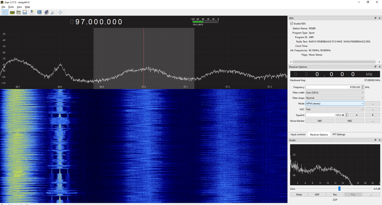382x205 pixels.
Task: Decrease the Frequency spinbox value
Action: (363, 88)
